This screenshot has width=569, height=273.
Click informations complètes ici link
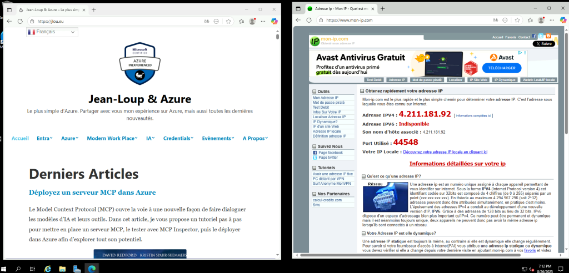coord(473,115)
